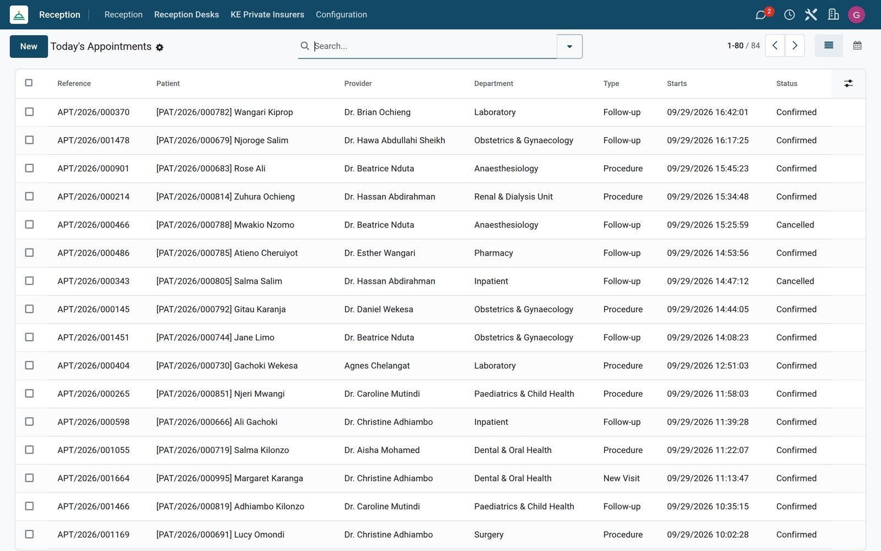Open the Configuration menu
Viewport: 881px width, 551px height.
(341, 15)
